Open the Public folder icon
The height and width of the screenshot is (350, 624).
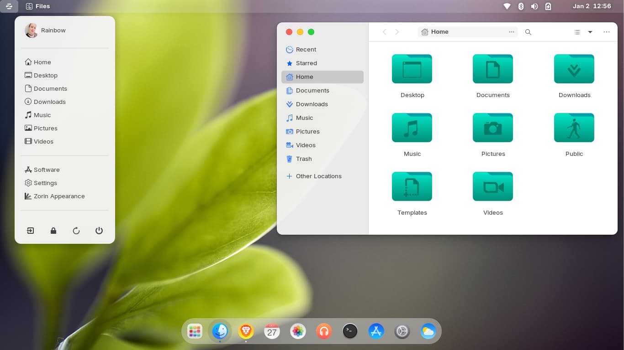pyautogui.click(x=574, y=128)
